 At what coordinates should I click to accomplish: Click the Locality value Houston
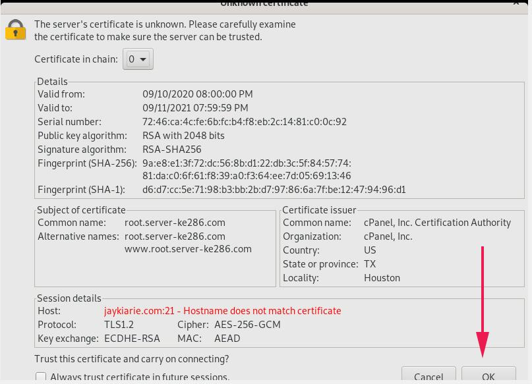pyautogui.click(x=382, y=278)
